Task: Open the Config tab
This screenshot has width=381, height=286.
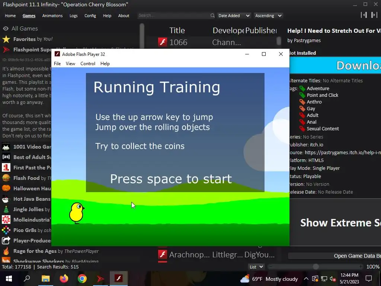Action: pyautogui.click(x=90, y=16)
